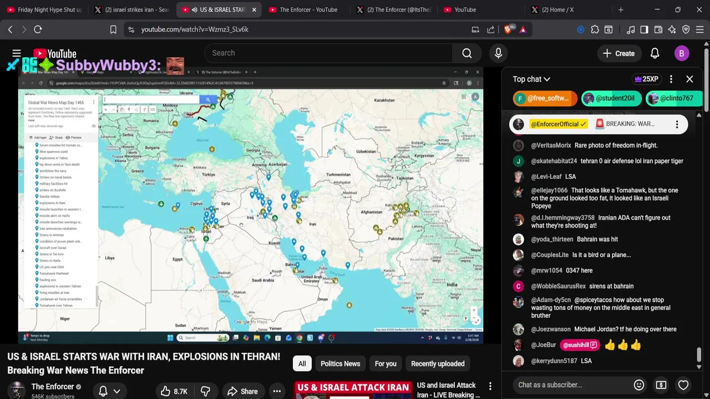Click the Create button
The image size is (710, 399).
coord(619,53)
